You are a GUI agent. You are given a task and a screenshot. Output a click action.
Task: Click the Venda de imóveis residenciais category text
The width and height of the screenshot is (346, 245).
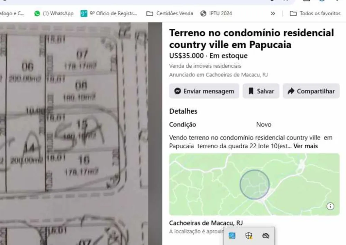pyautogui.click(x=205, y=66)
